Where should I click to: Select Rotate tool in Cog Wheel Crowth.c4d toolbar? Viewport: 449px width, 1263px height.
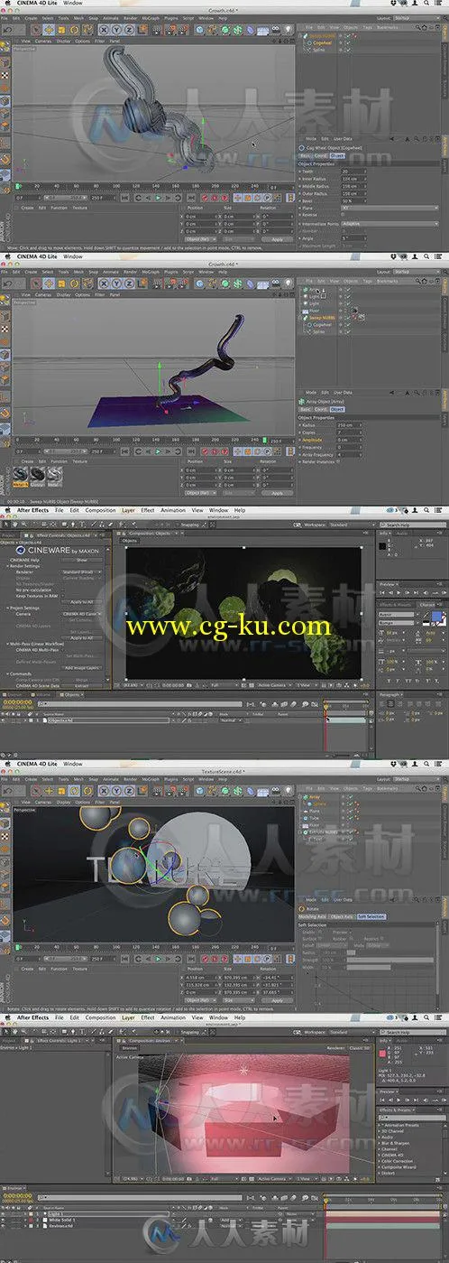click(x=72, y=29)
